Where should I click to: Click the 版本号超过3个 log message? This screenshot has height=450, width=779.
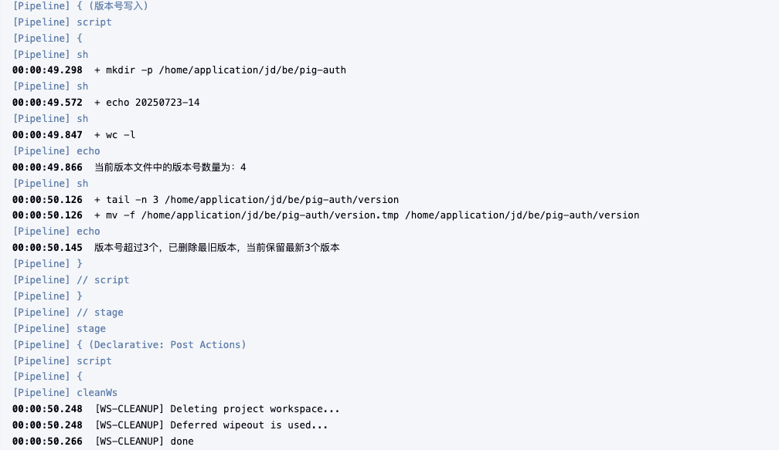coord(217,248)
